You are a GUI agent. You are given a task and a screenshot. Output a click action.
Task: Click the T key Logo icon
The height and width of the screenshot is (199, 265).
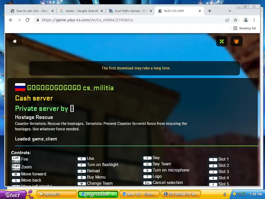point(147,177)
